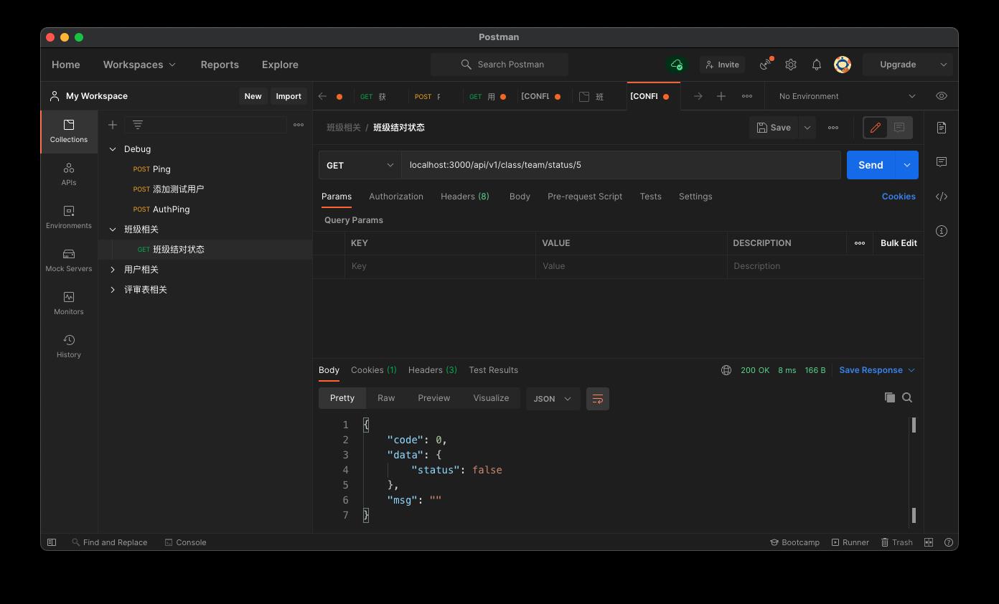Open the code snippet icon
The width and height of the screenshot is (999, 604).
click(x=942, y=197)
